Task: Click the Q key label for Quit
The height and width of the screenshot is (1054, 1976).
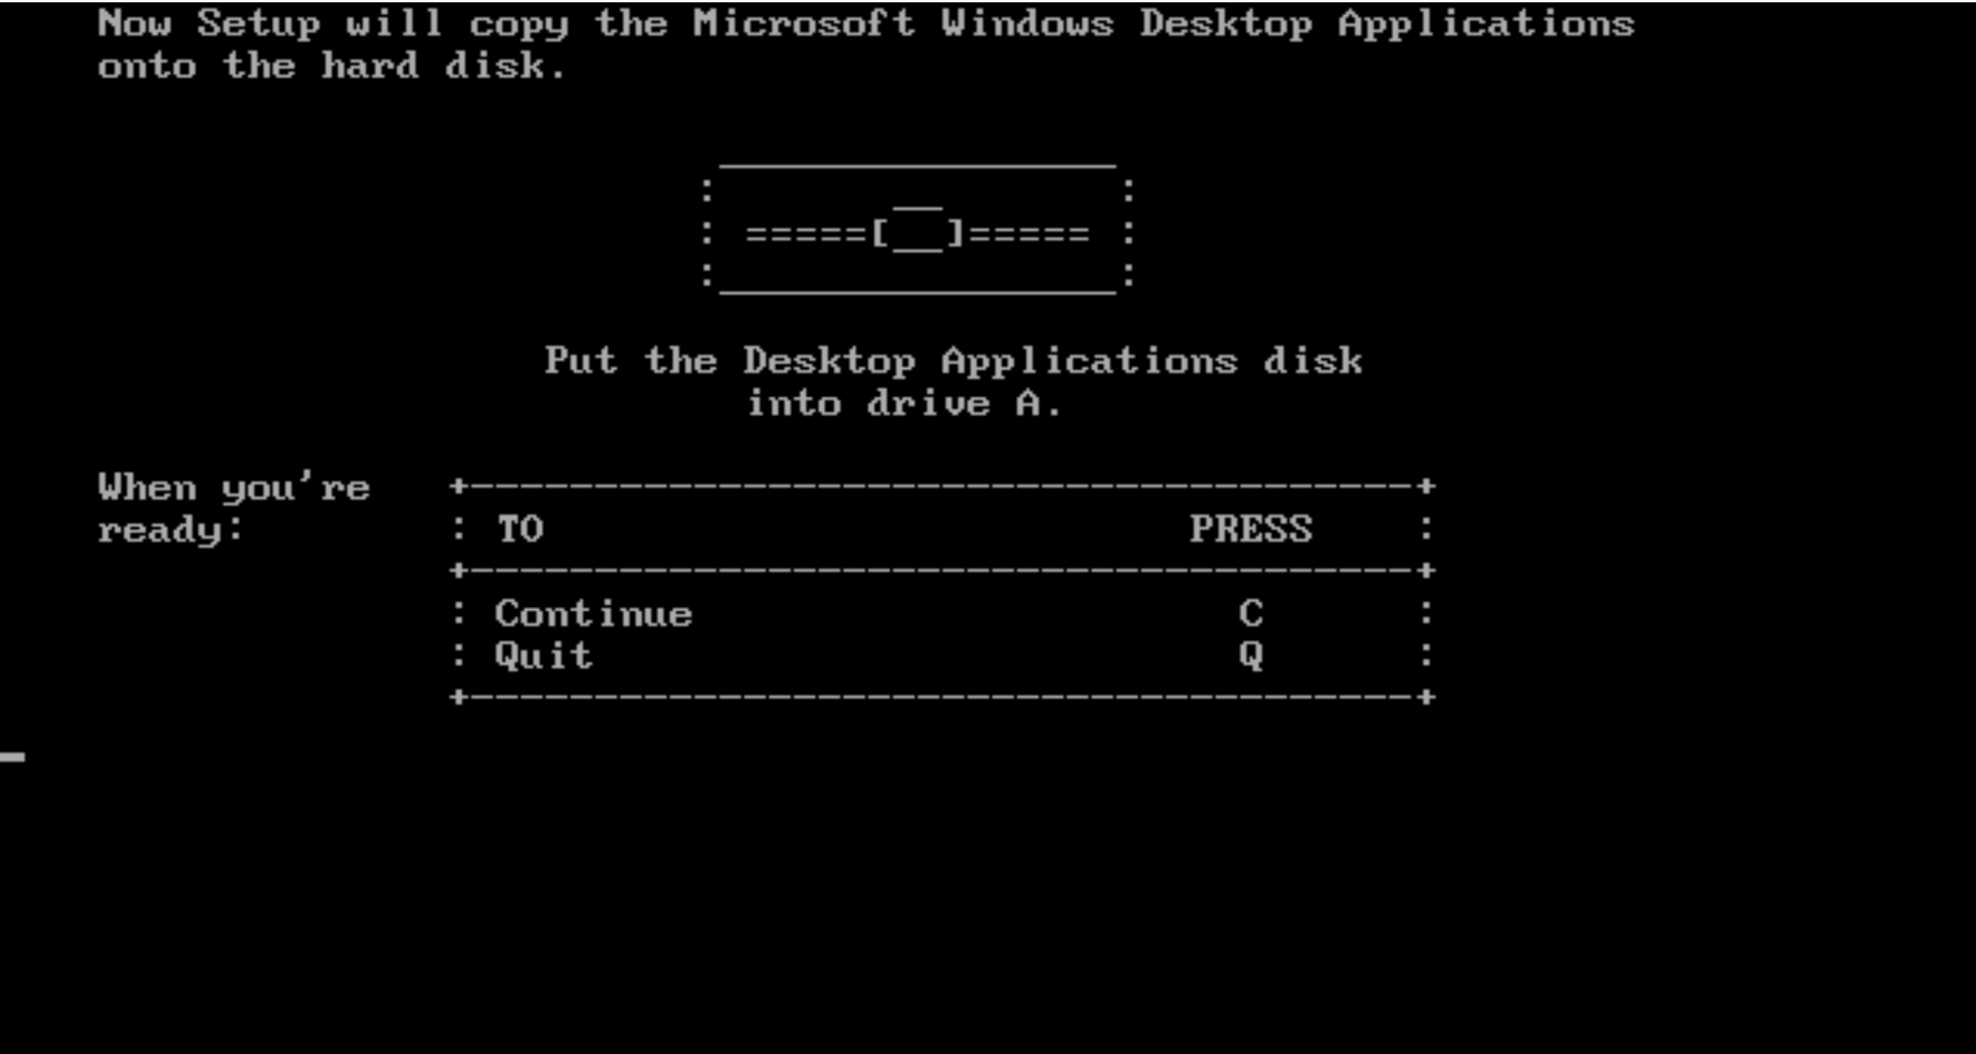Action: [x=1250, y=656]
